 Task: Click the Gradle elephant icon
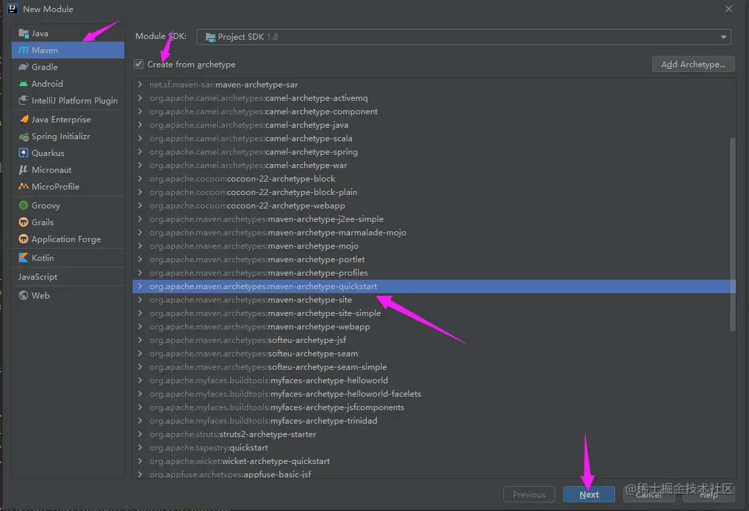24,67
